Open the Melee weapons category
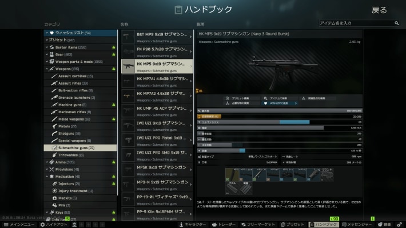The height and width of the screenshot is (228, 406). (x=80, y=119)
